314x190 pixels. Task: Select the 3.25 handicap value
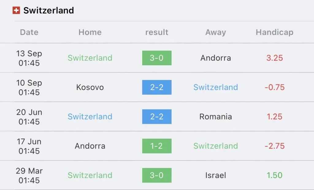tap(274, 58)
